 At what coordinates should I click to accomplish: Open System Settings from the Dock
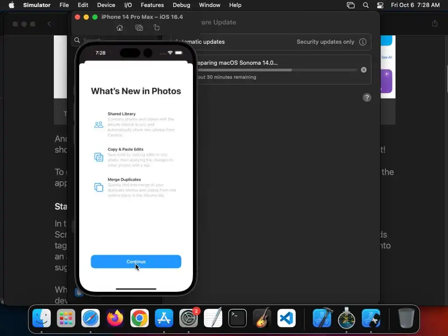click(189, 318)
